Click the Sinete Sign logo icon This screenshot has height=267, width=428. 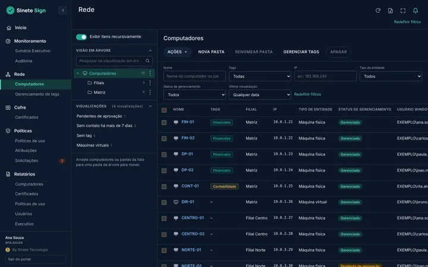pos(10,10)
